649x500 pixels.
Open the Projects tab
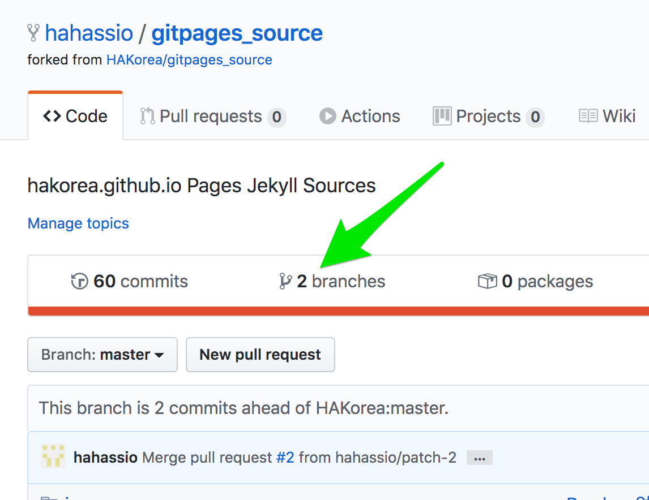click(x=488, y=116)
